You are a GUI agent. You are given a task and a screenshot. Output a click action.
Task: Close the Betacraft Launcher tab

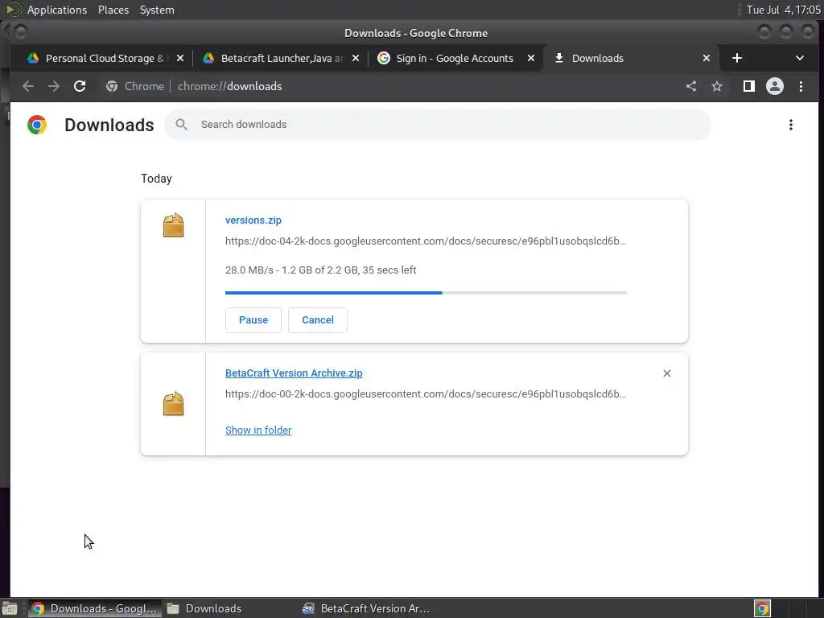tap(356, 58)
